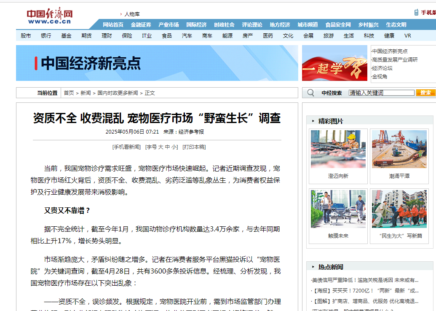Open the 潮涌平潭 photo thumbnail
This screenshot has height=311, width=436.
(399, 149)
